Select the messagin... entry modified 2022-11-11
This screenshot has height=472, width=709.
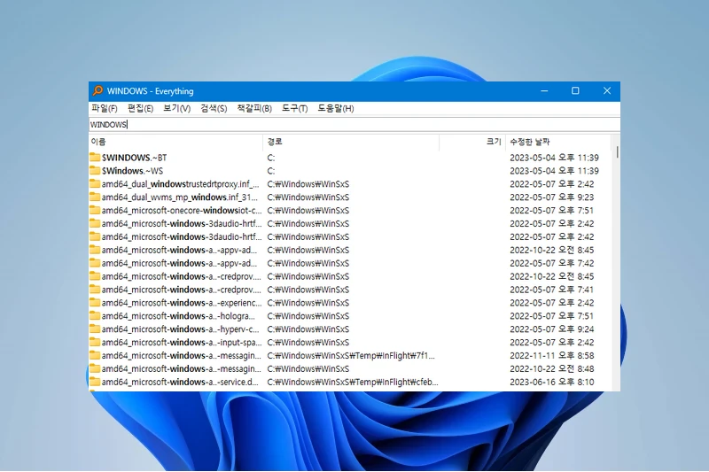click(182, 355)
